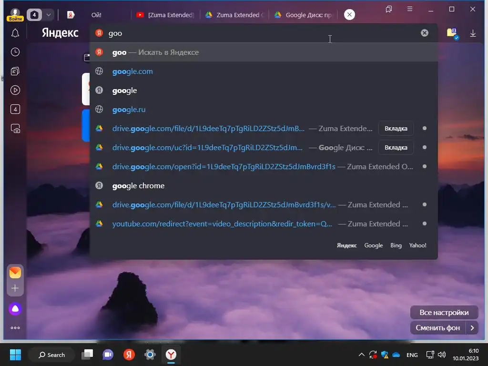
Task: Open the collections icon in sidebar
Action: pyautogui.click(x=15, y=71)
